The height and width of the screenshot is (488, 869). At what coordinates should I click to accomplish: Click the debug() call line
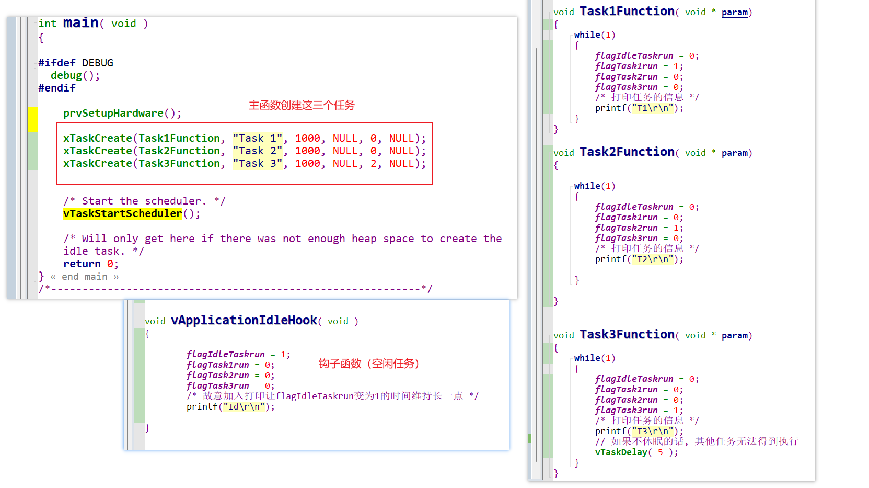coord(75,75)
